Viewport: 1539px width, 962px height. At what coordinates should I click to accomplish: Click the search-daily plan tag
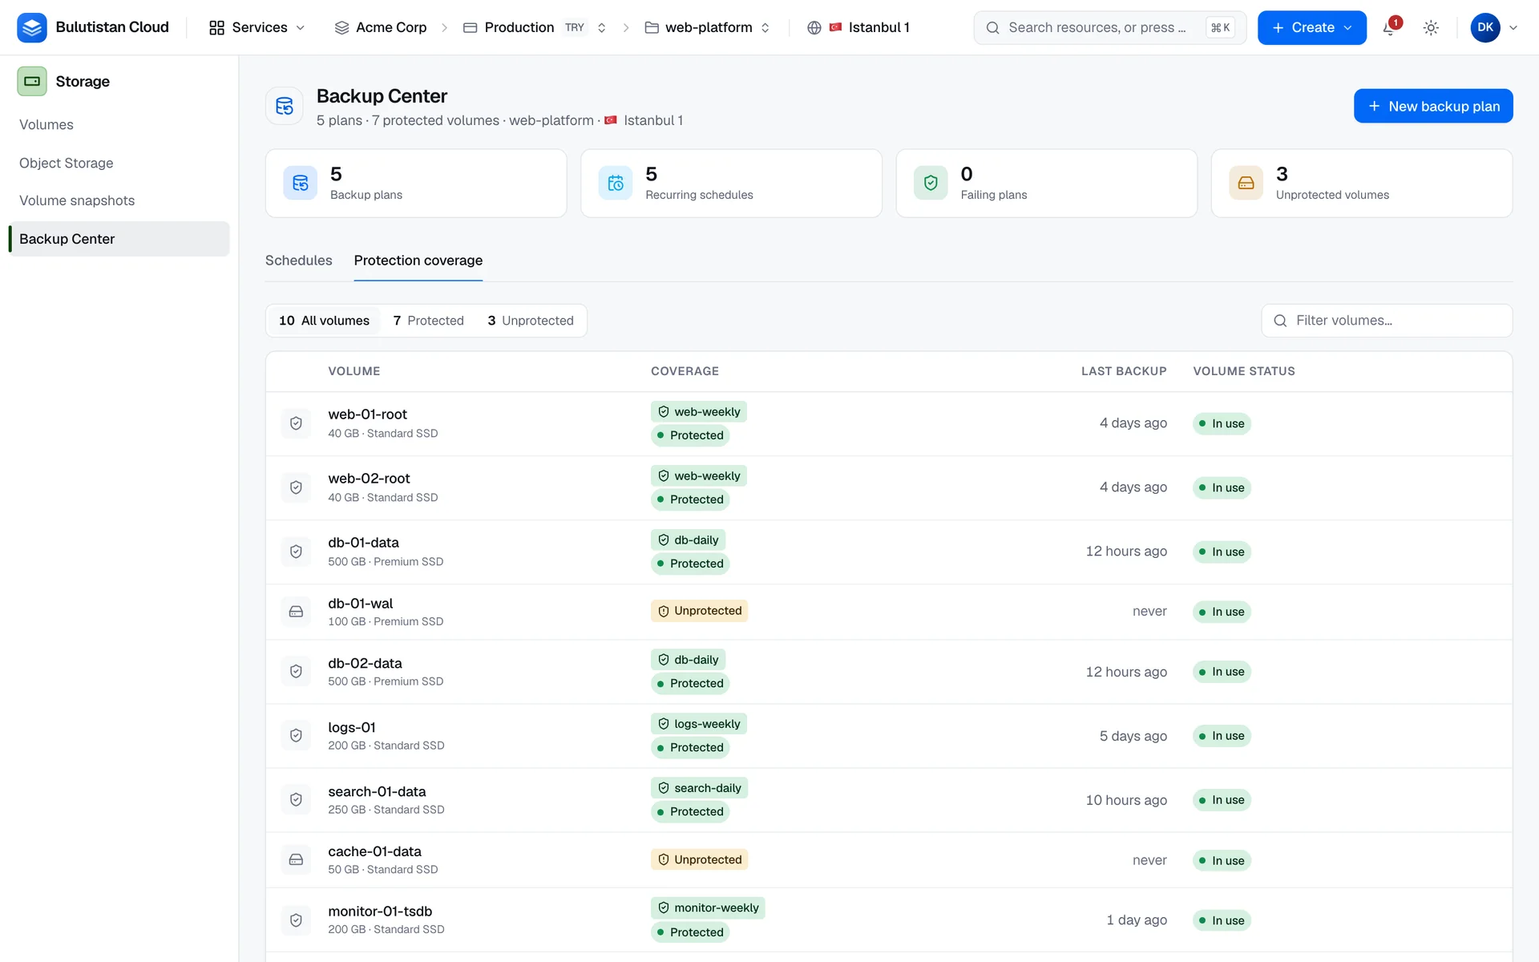699,788
